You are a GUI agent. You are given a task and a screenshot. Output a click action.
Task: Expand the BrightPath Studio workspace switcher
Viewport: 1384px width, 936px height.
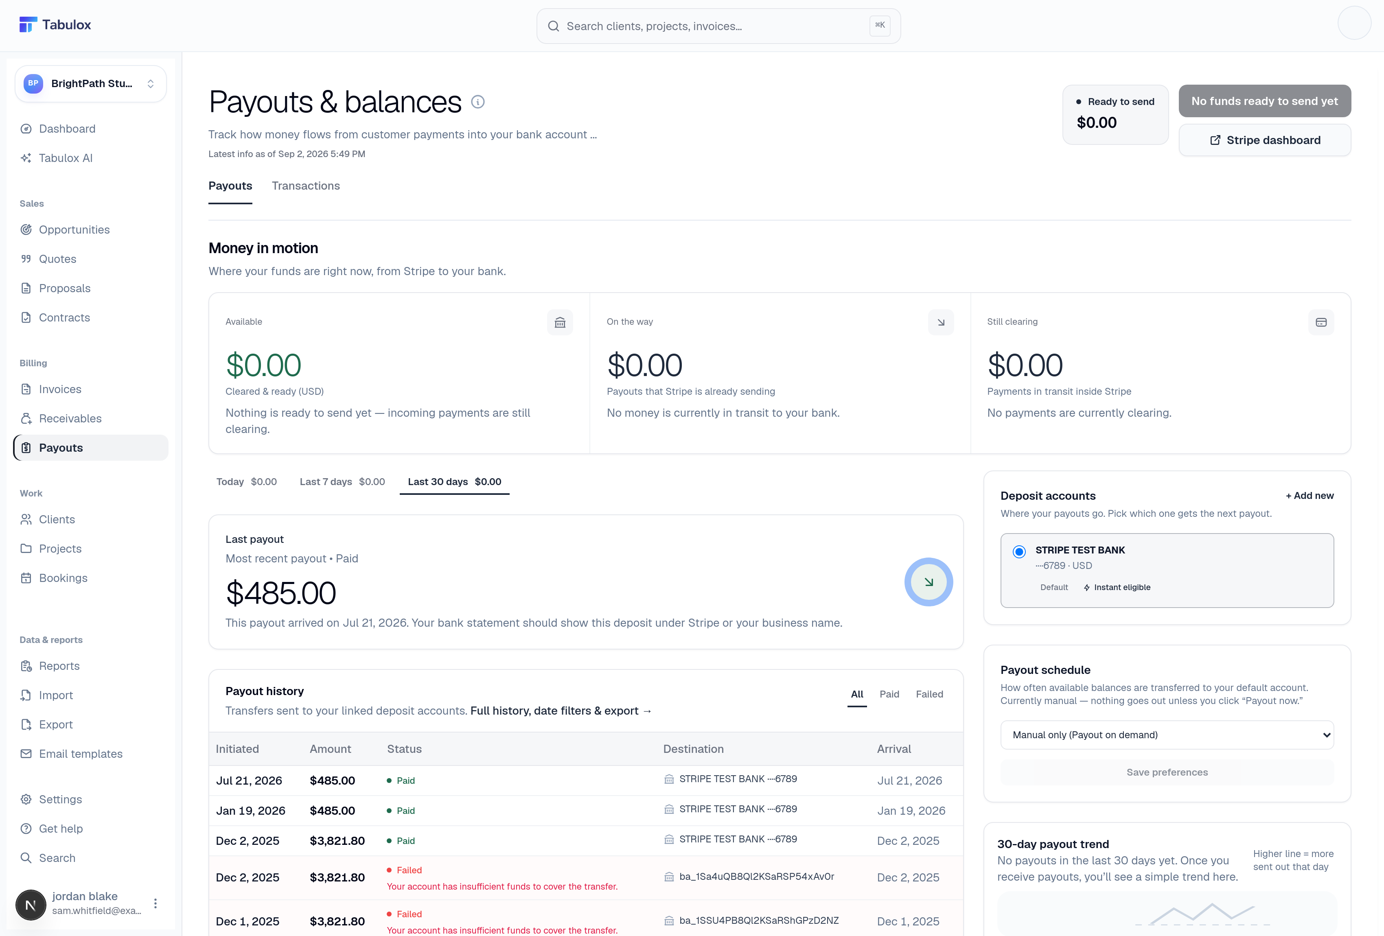click(x=90, y=83)
